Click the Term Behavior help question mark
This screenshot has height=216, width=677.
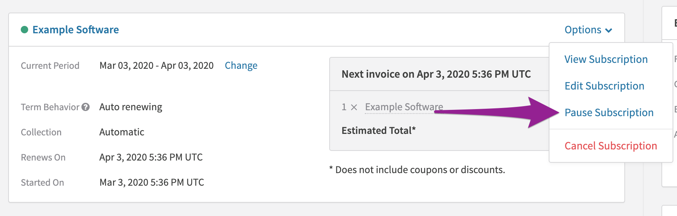coord(86,107)
